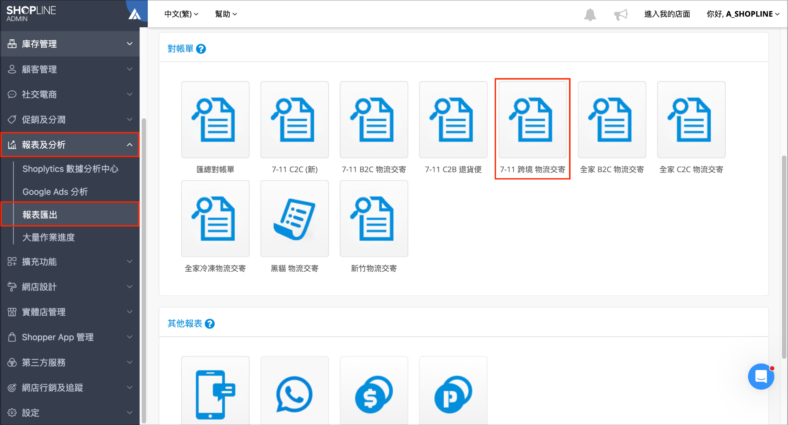Open the 全家冷凍物流交寄 statement icon

coord(215,219)
